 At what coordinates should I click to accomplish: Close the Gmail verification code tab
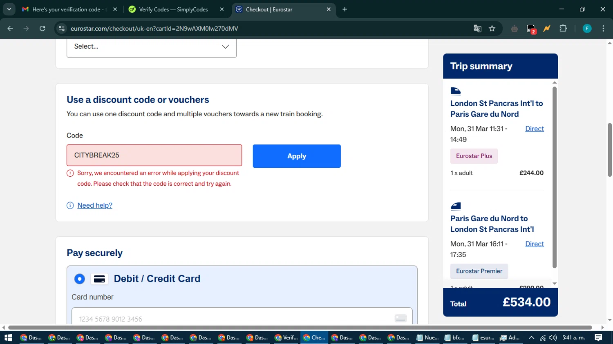(115, 9)
